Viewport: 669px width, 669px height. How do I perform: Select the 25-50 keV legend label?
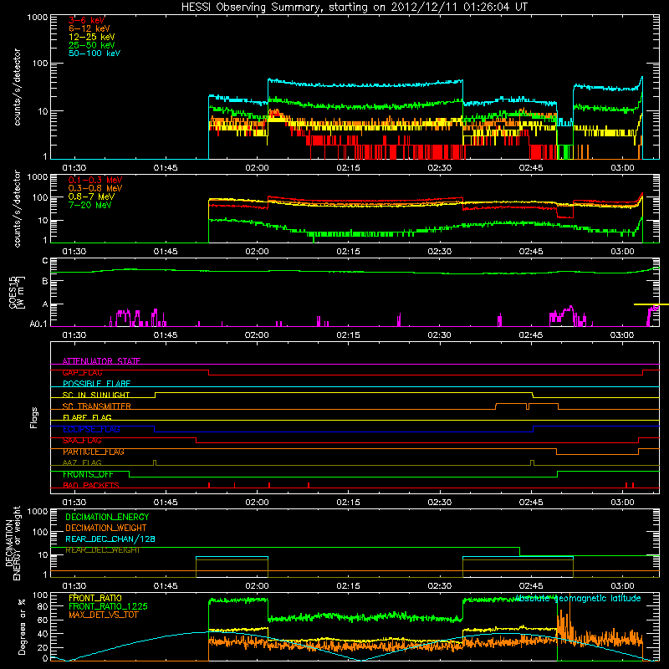click(92, 45)
